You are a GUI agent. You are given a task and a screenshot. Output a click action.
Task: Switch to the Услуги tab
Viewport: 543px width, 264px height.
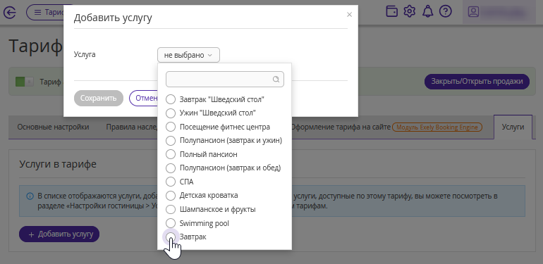[x=513, y=127]
